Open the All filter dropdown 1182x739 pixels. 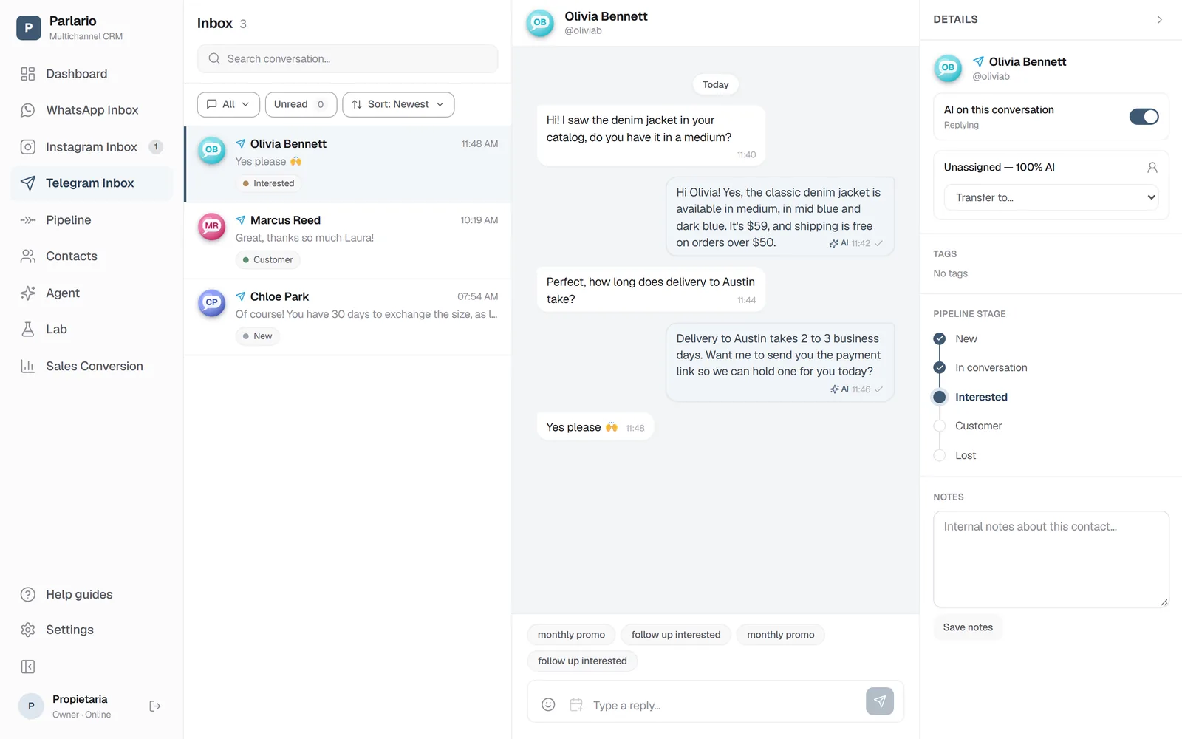coord(228,104)
